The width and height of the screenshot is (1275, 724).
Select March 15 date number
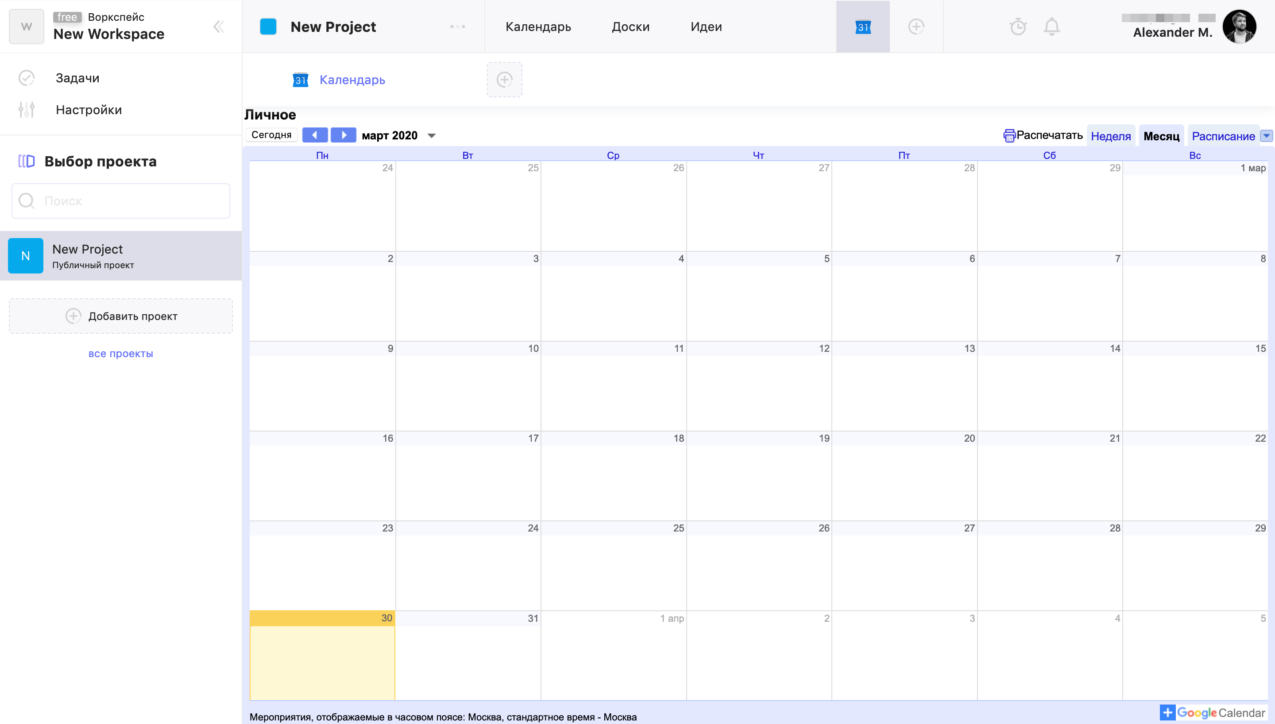tap(1260, 348)
